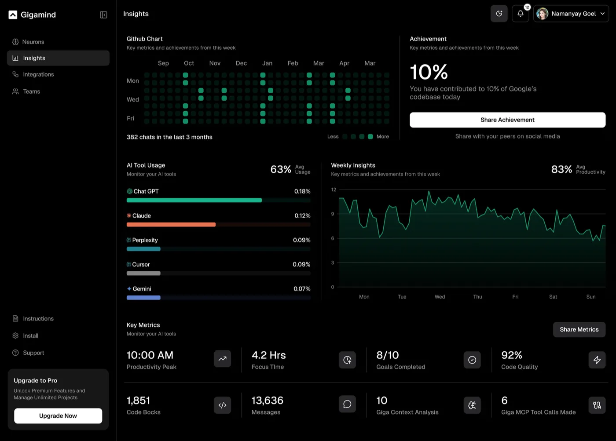Click the Focus Time clock icon
Screen dimensions: 616x441
[x=347, y=360]
